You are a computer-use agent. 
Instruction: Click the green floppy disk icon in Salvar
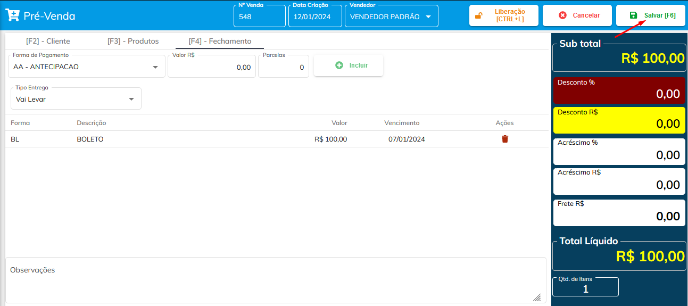[x=633, y=15]
